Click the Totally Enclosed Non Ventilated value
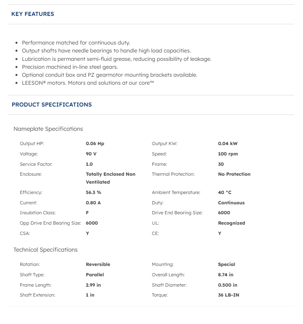This screenshot has height=324, width=303. 110,178
